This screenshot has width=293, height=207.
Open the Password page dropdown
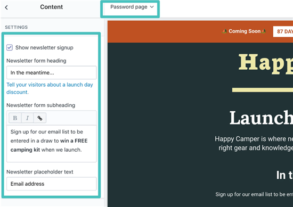(x=132, y=7)
